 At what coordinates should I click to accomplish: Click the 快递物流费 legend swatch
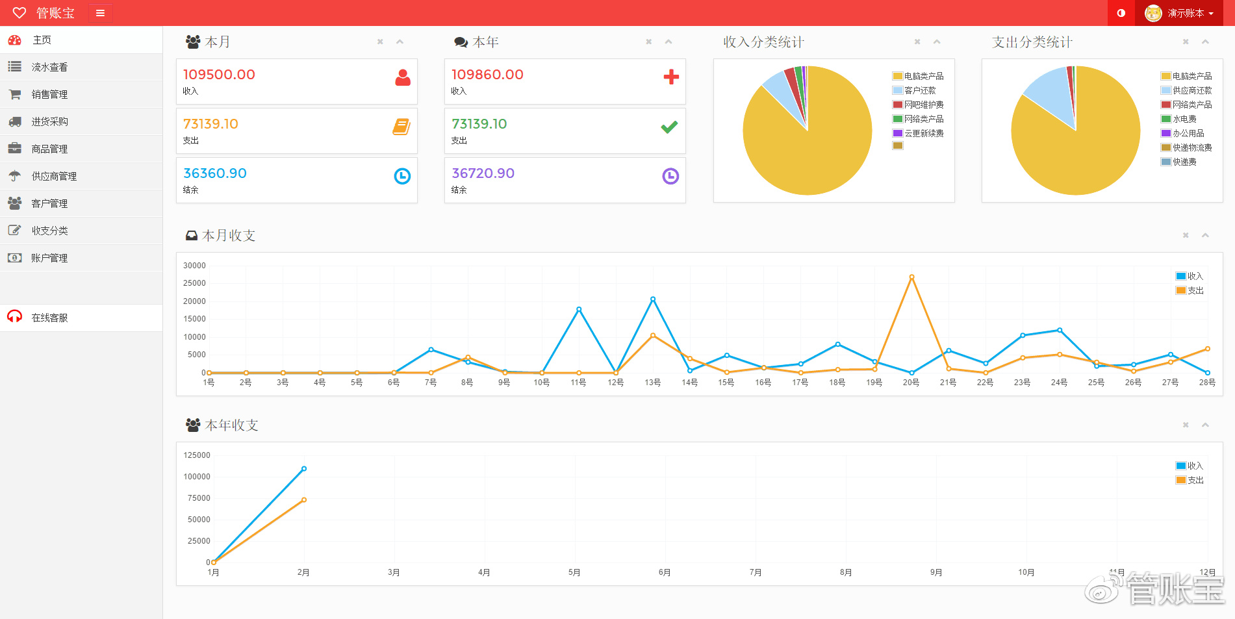point(1166,147)
